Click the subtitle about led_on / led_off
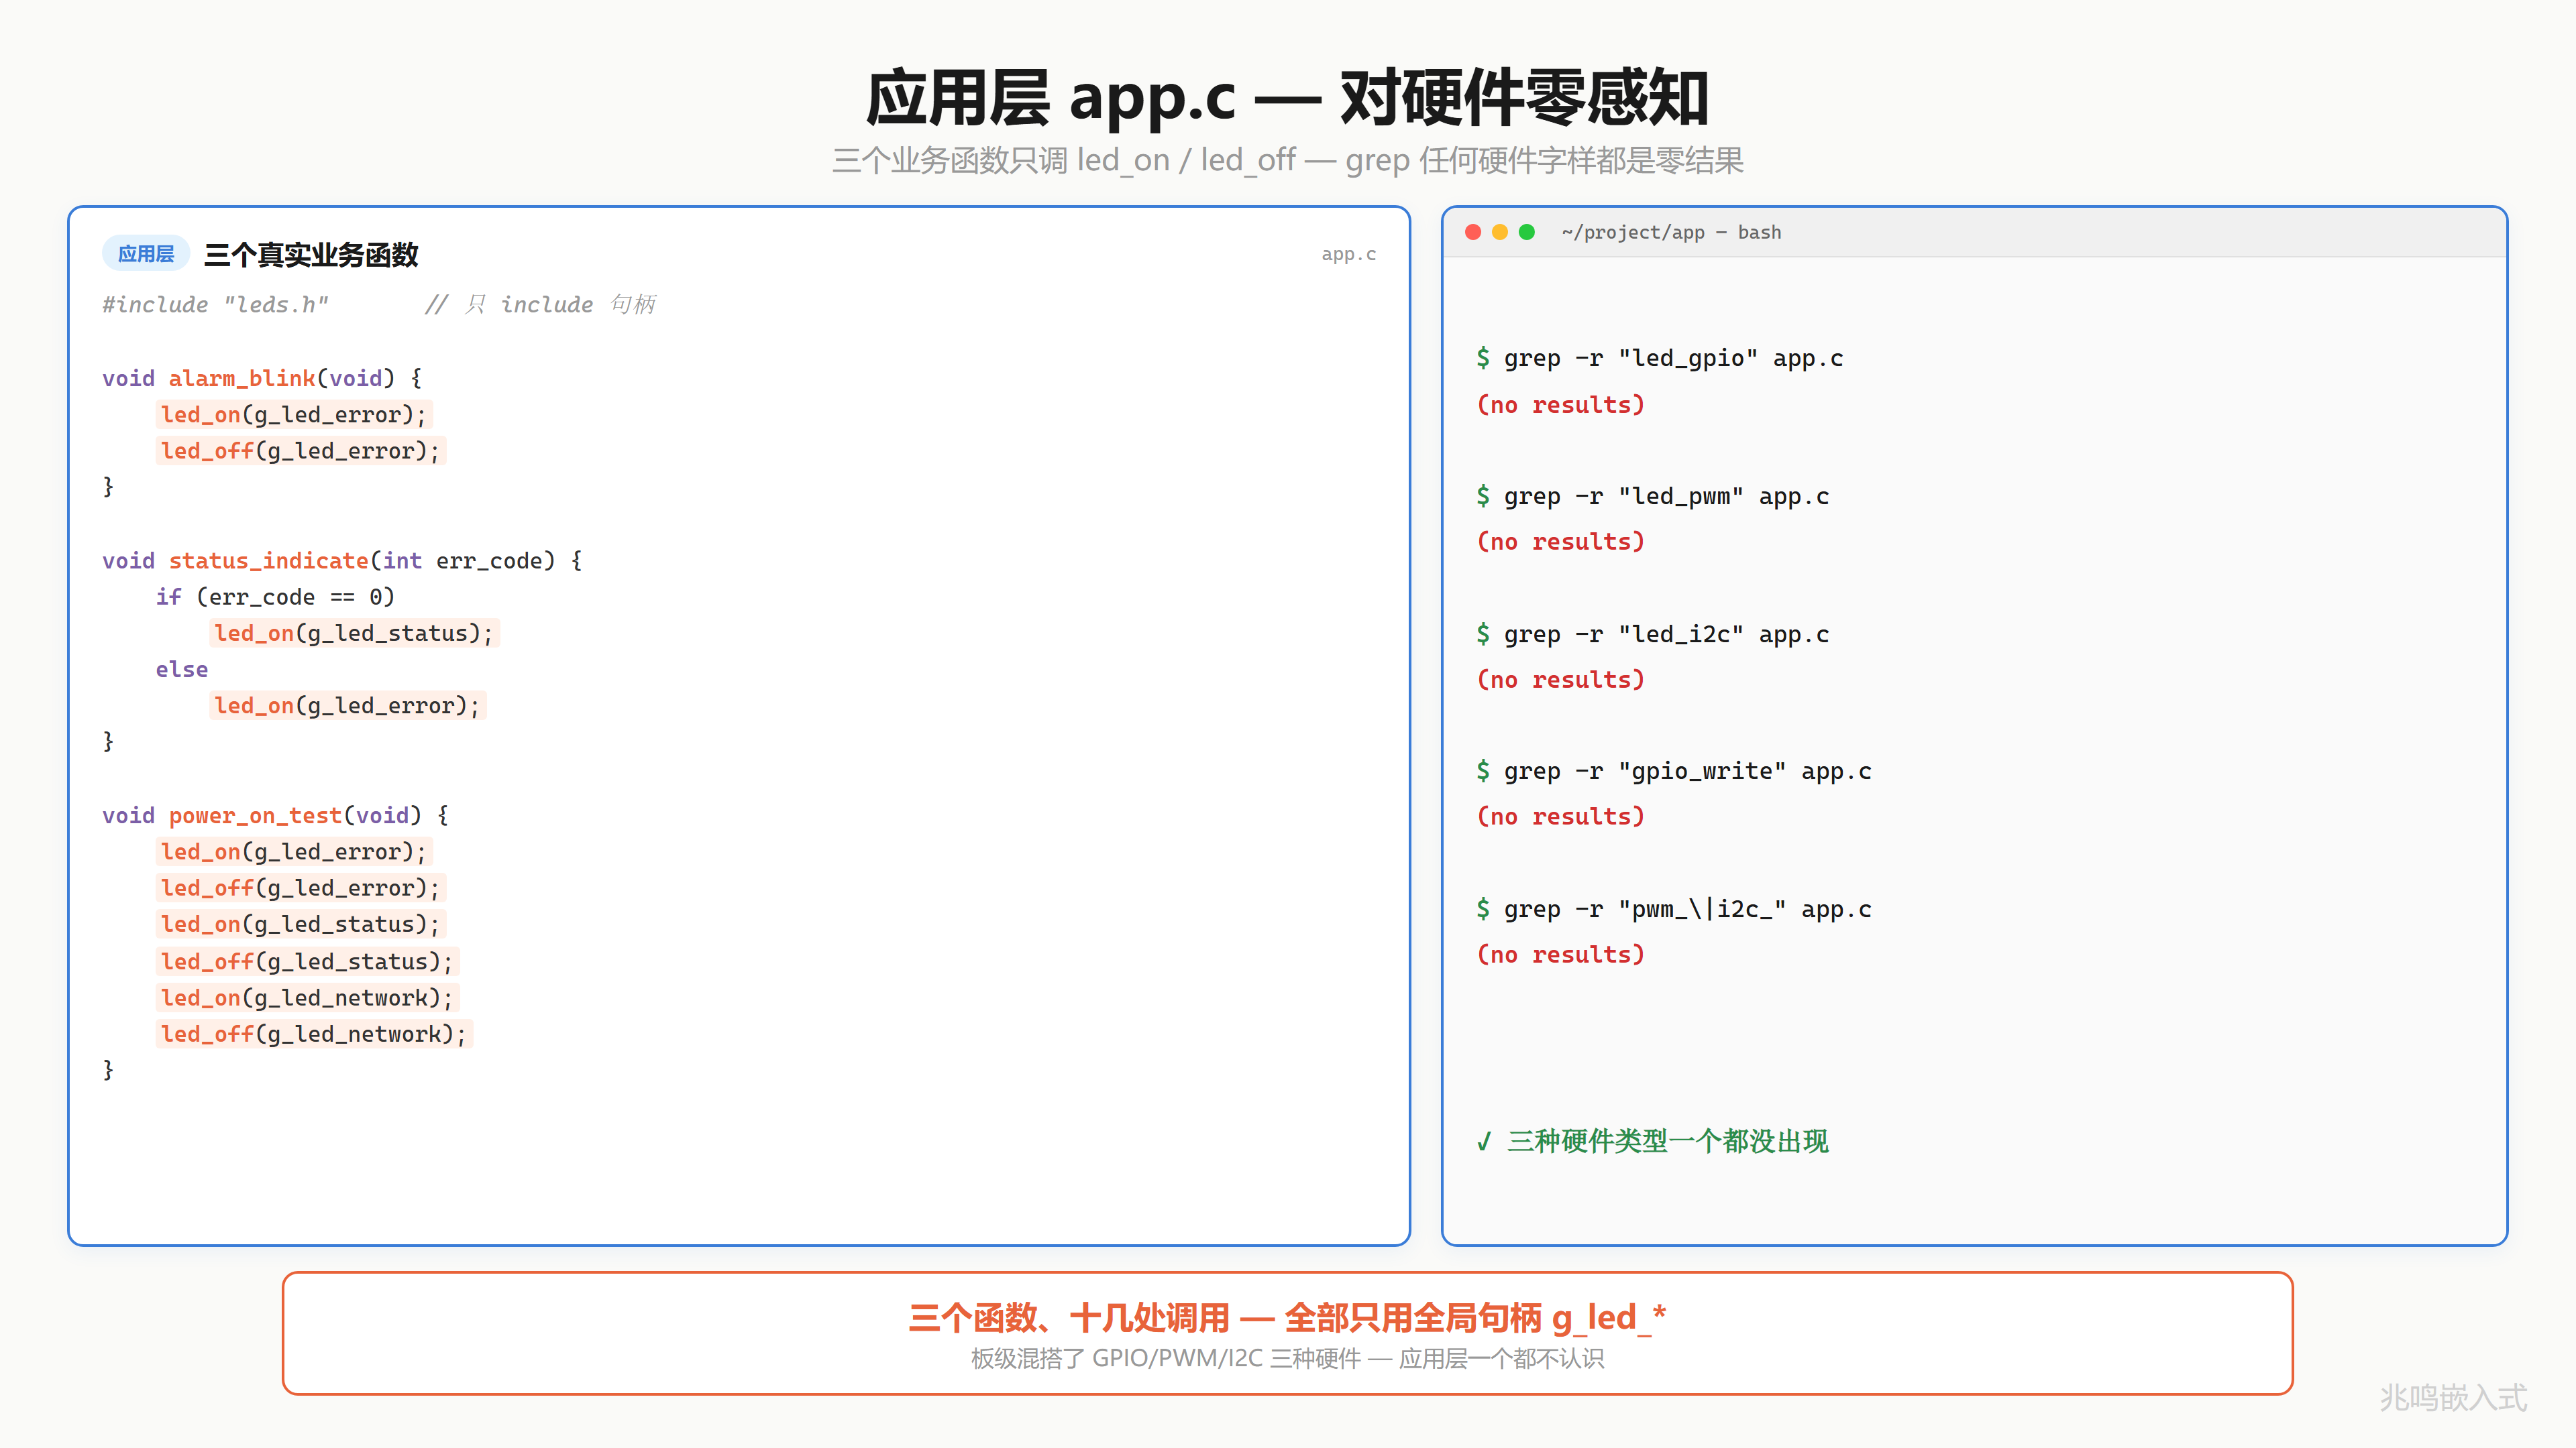This screenshot has height=1448, width=2576. [x=1288, y=160]
